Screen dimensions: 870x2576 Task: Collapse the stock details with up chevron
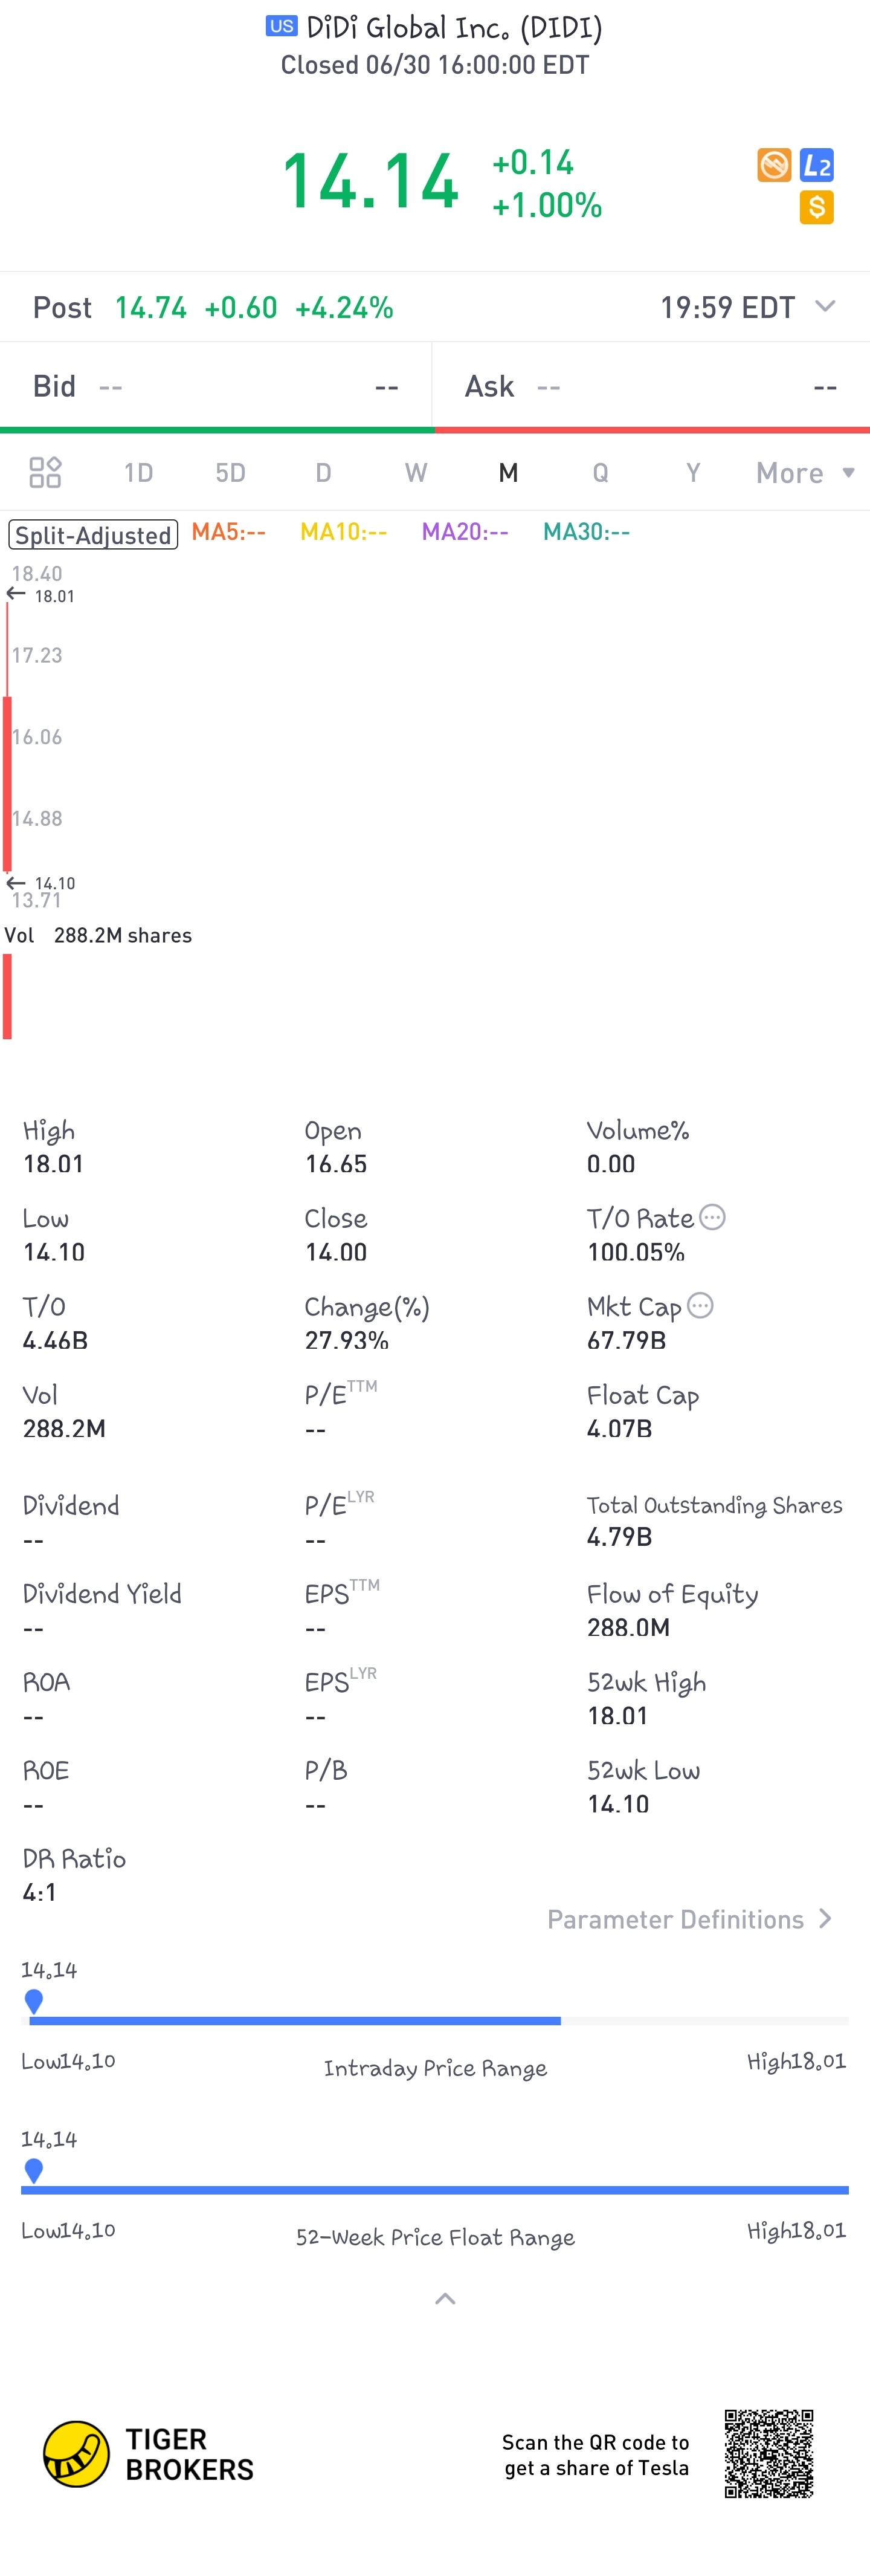tap(445, 2299)
